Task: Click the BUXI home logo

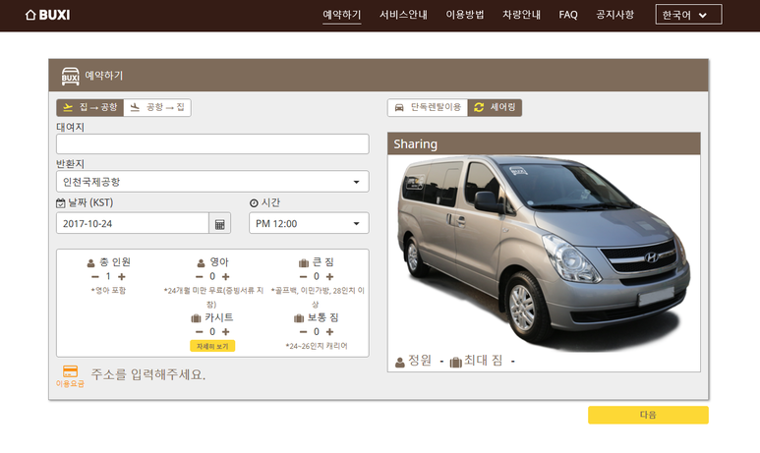Action: click(47, 15)
